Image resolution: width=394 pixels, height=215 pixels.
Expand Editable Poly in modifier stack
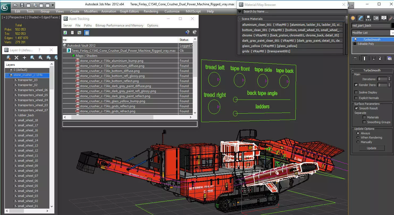coord(355,44)
